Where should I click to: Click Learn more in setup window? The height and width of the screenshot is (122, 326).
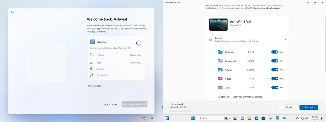tap(110, 104)
